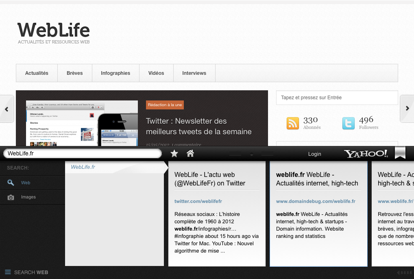Click the Yahoo! logo
This screenshot has width=414, height=279.
[x=366, y=154]
